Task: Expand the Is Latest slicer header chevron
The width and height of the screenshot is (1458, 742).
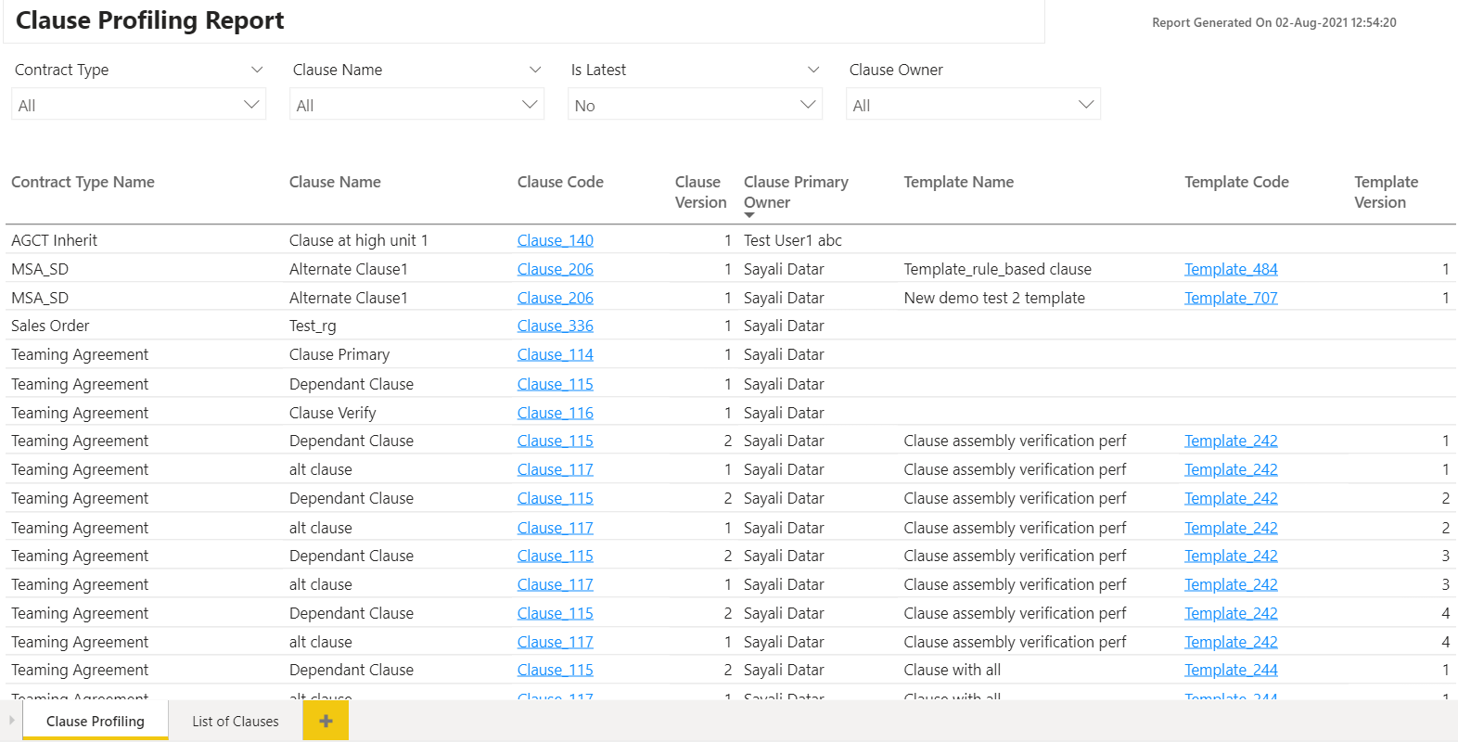Action: coord(813,70)
